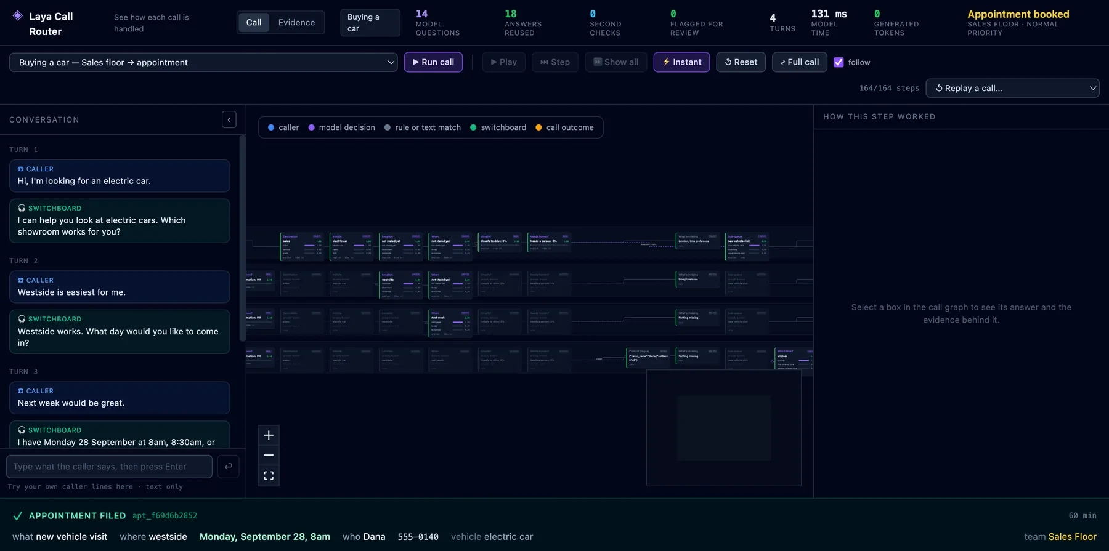Click the orange call outcome legend dot
Image resolution: width=1109 pixels, height=551 pixels.
pos(538,127)
